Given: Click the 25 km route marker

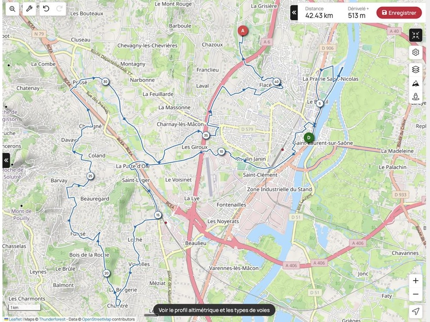Looking at the screenshot, I should point(90,176).
